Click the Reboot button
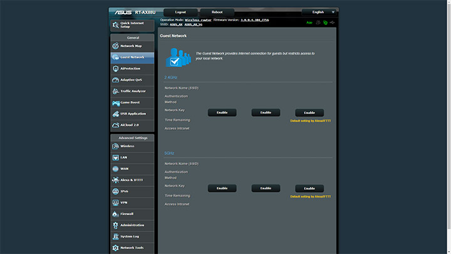The width and height of the screenshot is (451, 254). click(217, 12)
